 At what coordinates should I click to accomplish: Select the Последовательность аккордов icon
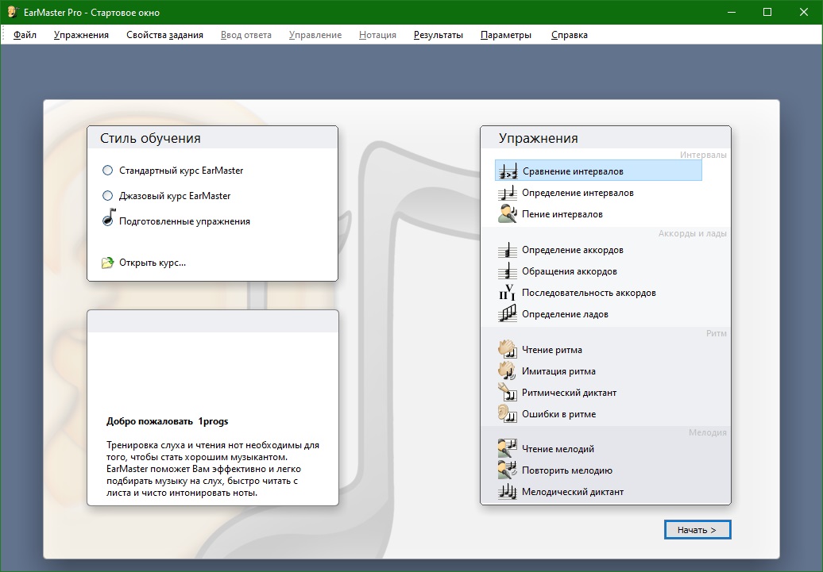pyautogui.click(x=508, y=293)
